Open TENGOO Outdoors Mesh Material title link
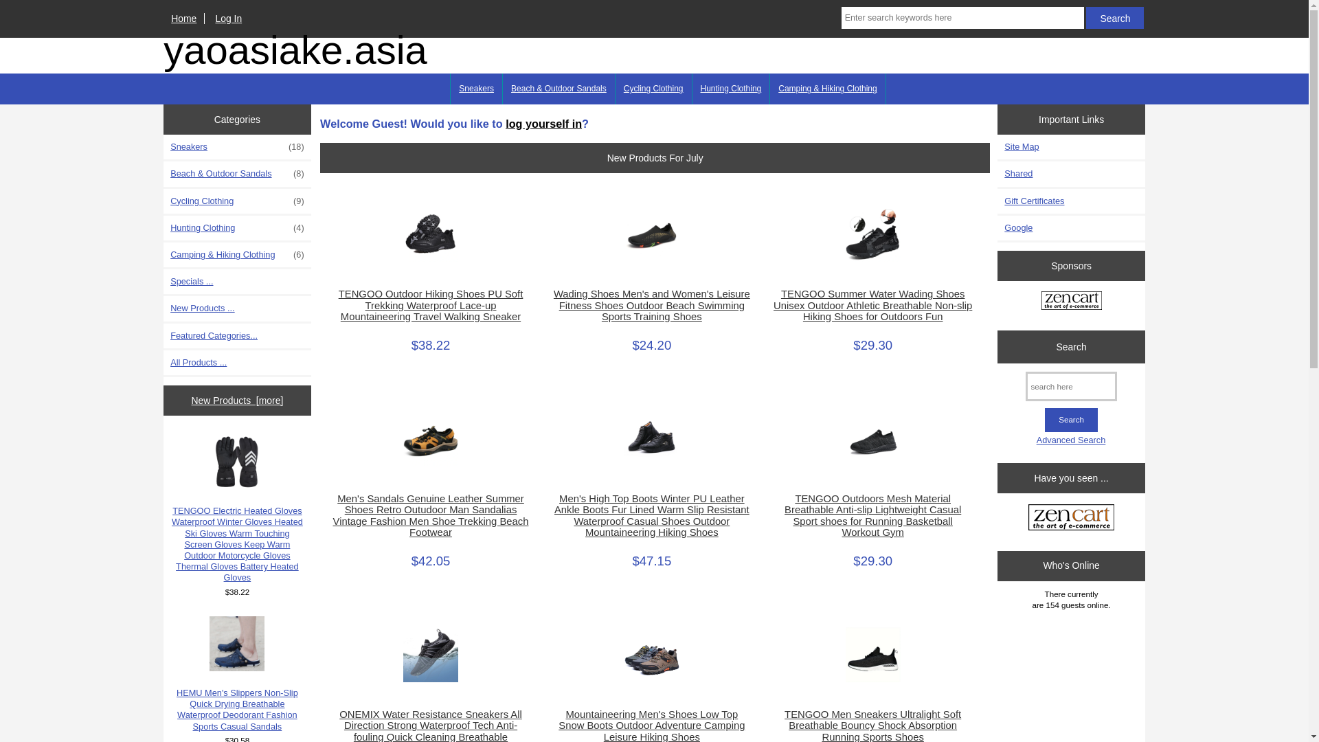Viewport: 1319px width, 742px height. click(x=873, y=516)
